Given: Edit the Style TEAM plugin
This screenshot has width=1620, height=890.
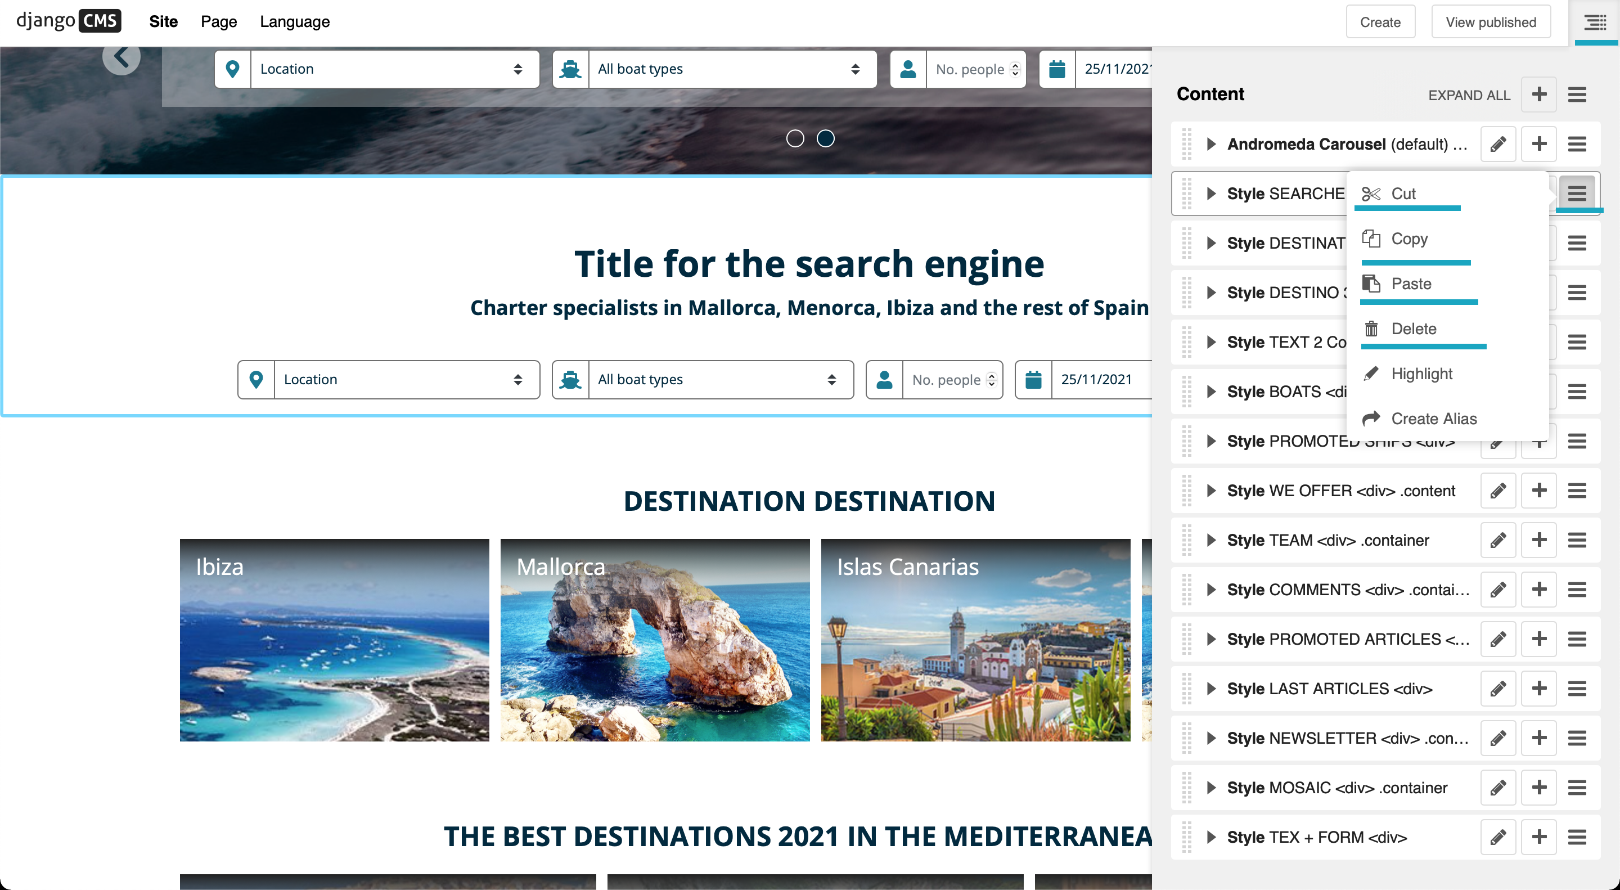Looking at the screenshot, I should coord(1498,540).
